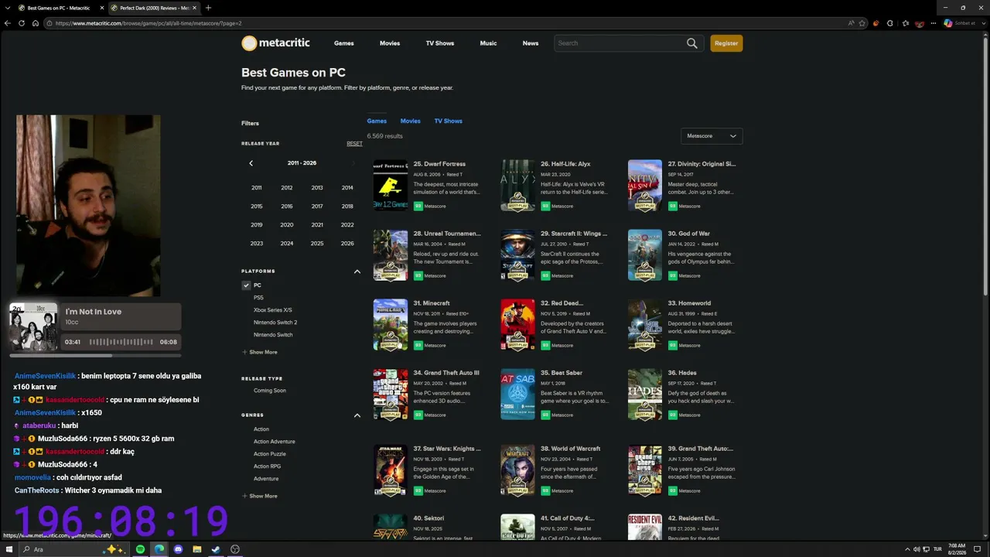The image size is (990, 557).
Task: Go to previous release year range
Action: [x=251, y=163]
